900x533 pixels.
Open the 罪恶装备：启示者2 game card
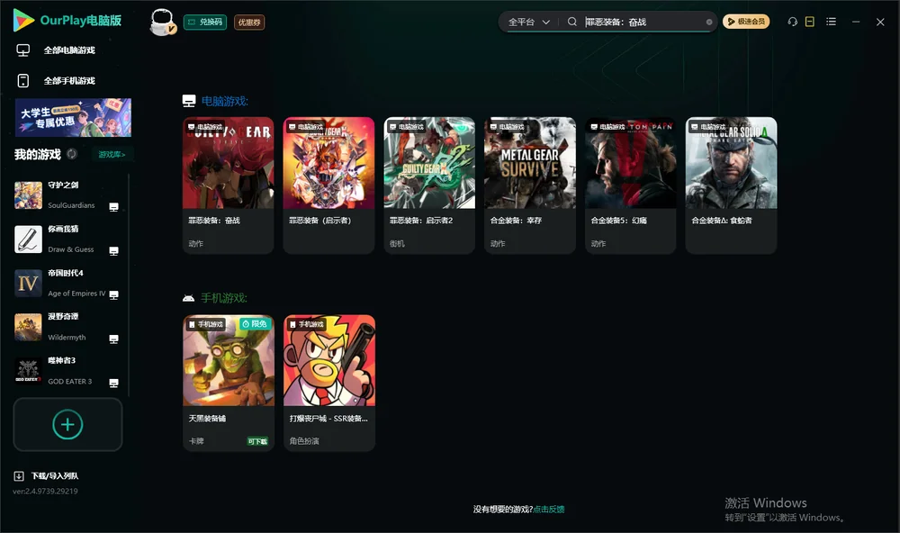click(429, 185)
